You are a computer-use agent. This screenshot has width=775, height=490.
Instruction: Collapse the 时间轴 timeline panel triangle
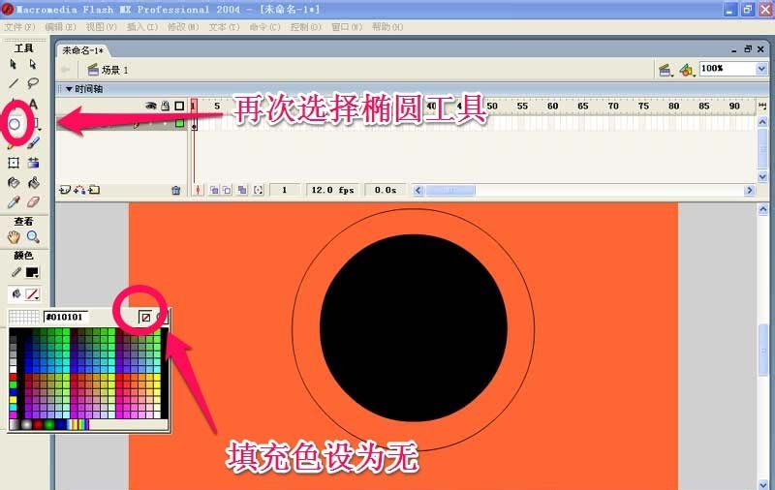click(69, 89)
